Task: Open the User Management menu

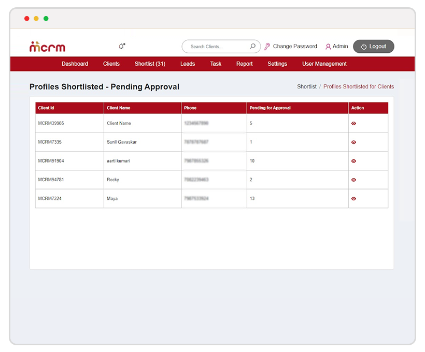Action: point(324,64)
